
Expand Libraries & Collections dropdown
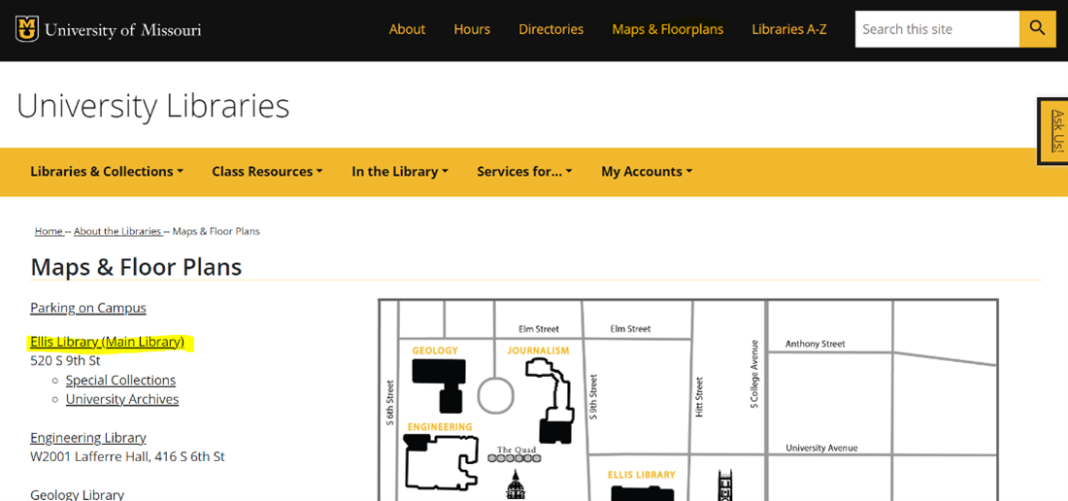(106, 172)
